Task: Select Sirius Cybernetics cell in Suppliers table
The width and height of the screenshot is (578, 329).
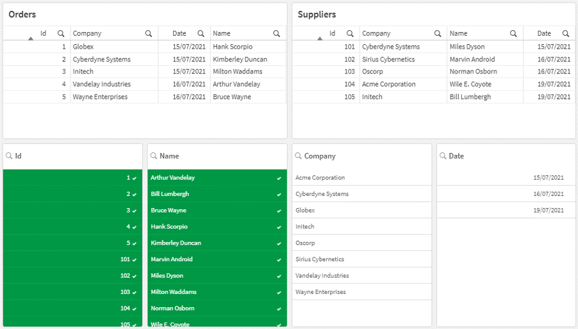Action: [x=403, y=60]
